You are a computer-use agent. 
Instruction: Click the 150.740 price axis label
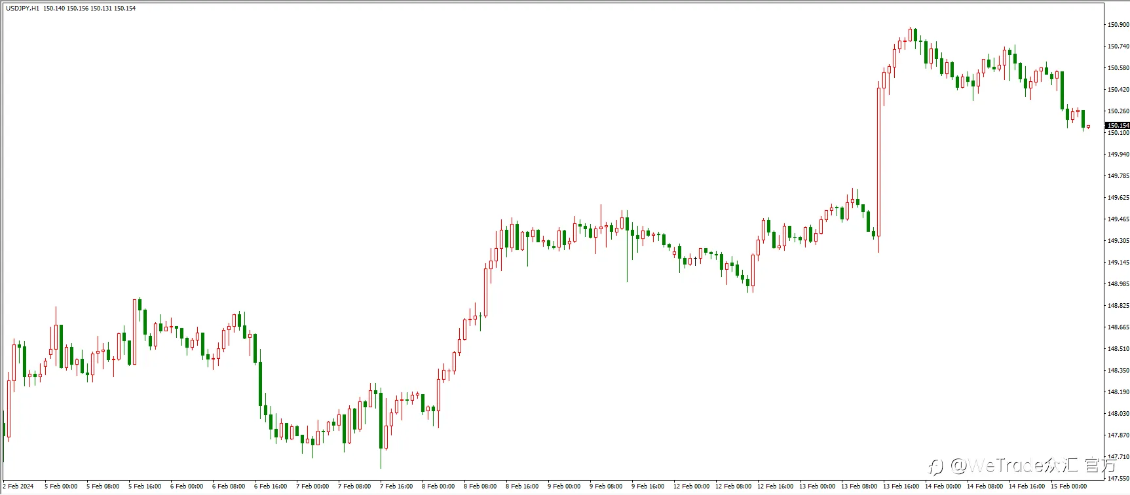click(x=1118, y=46)
